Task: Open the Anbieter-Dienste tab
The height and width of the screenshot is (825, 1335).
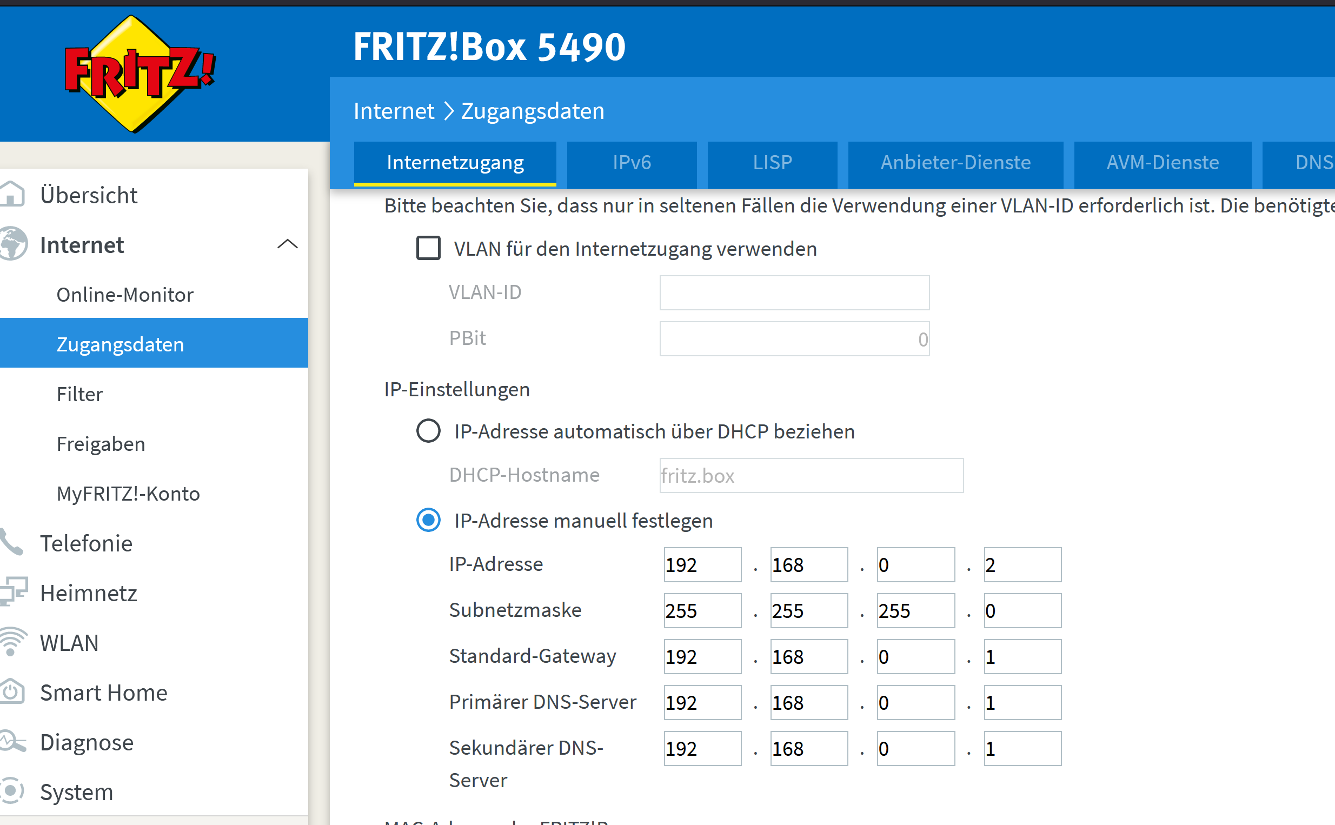Action: (x=955, y=163)
